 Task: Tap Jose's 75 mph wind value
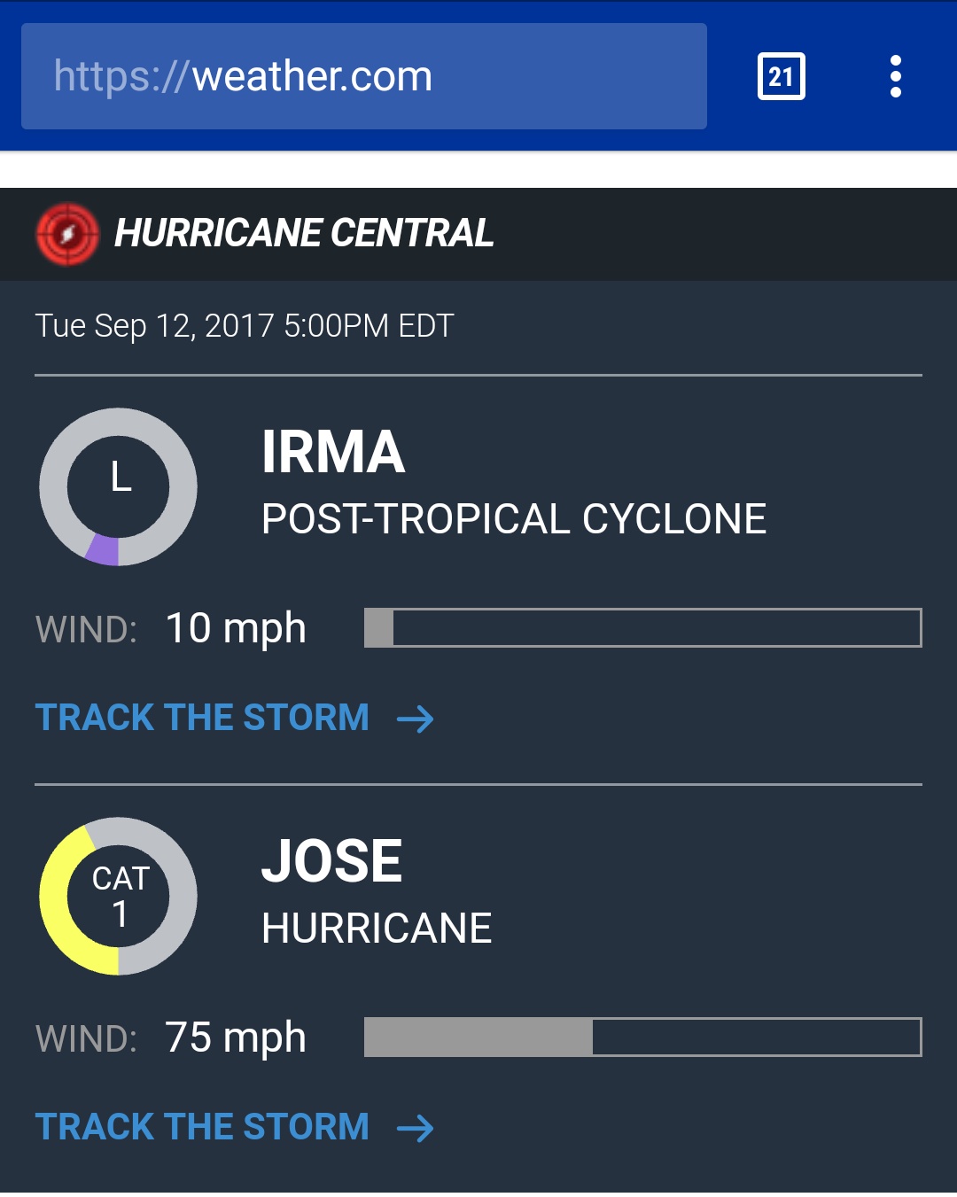pos(236,1038)
